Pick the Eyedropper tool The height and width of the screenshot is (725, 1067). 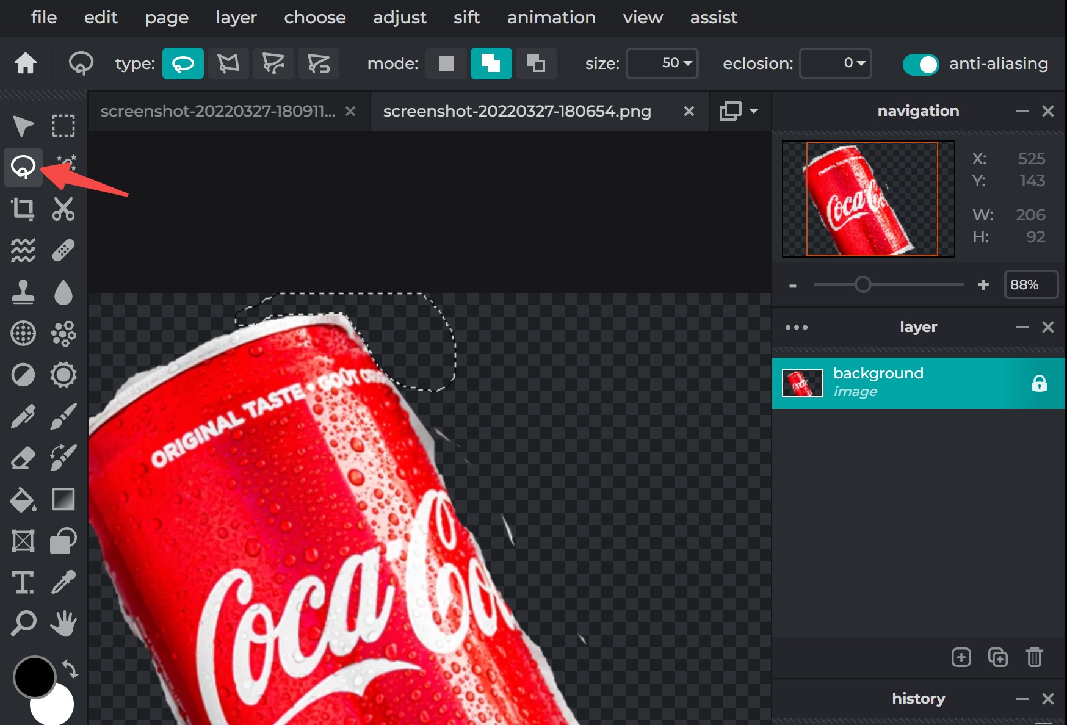[63, 582]
